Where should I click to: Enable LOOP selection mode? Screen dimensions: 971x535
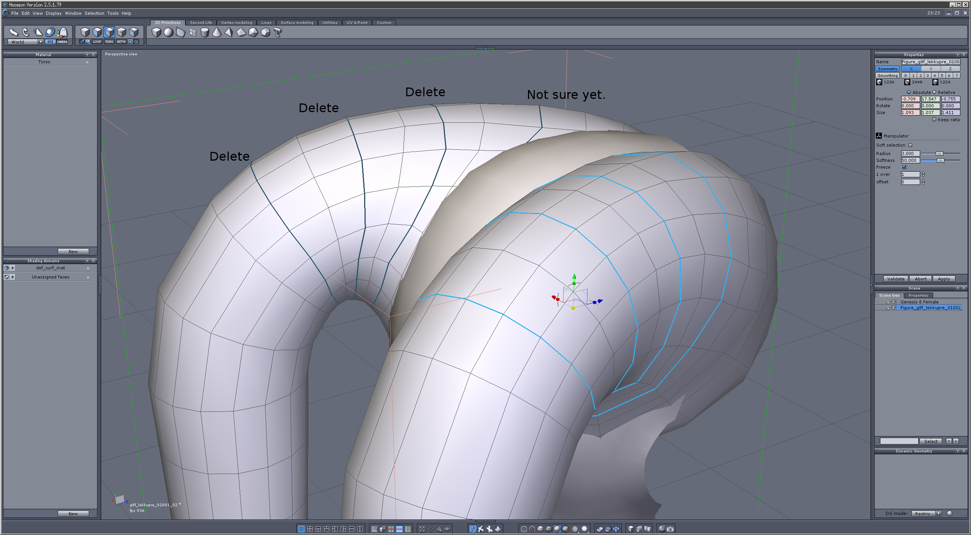pos(97,42)
